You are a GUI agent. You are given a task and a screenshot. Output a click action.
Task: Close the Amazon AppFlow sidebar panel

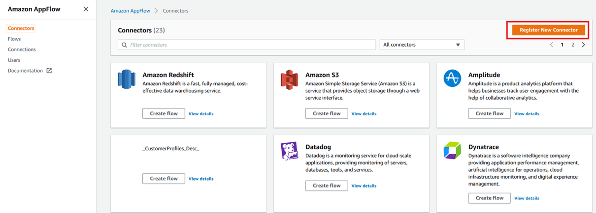(x=86, y=9)
